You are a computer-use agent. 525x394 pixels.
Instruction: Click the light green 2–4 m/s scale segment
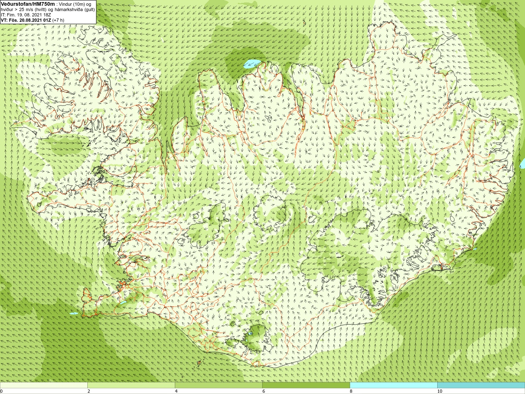click(x=131, y=385)
